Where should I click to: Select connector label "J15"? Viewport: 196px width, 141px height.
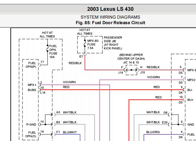pos(142,72)
